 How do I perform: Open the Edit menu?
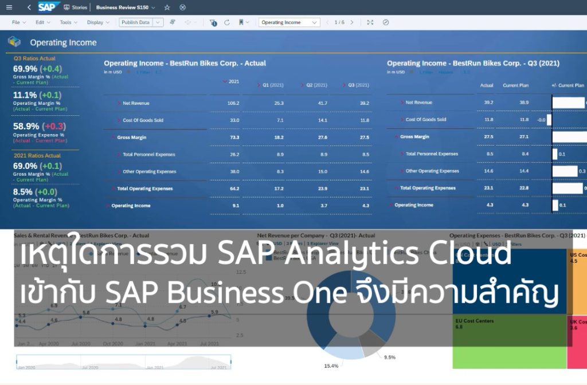coord(42,22)
